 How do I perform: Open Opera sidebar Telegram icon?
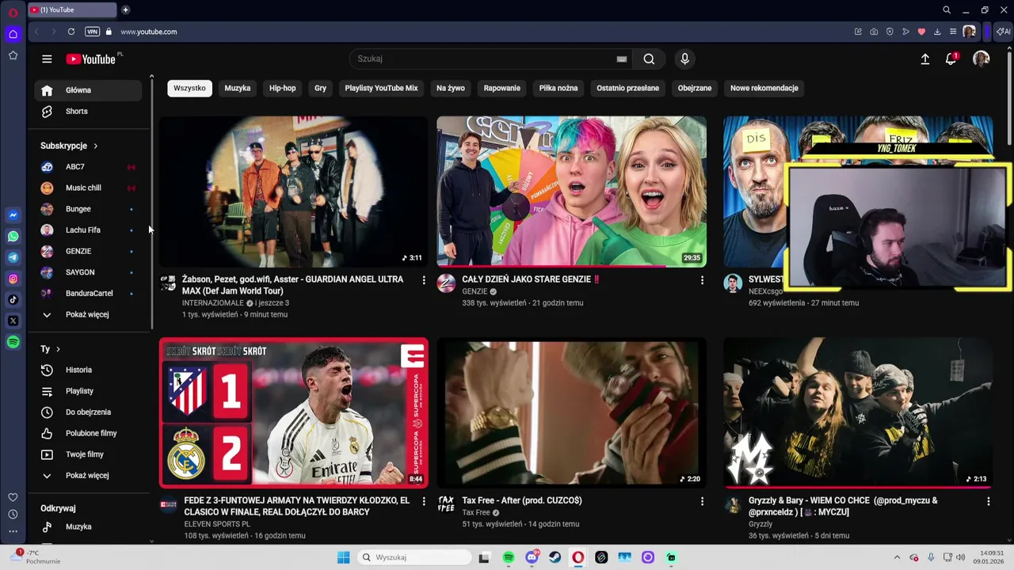click(x=13, y=257)
